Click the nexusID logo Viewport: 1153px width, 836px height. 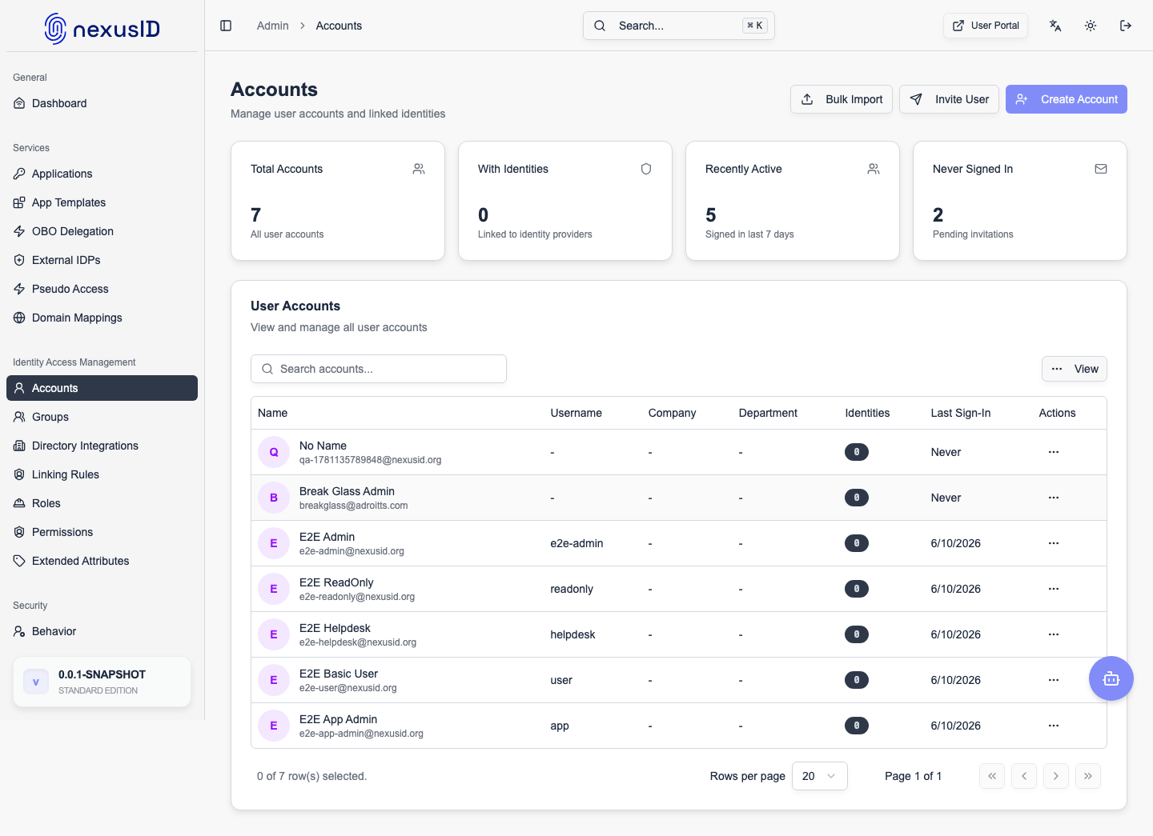coord(102,29)
